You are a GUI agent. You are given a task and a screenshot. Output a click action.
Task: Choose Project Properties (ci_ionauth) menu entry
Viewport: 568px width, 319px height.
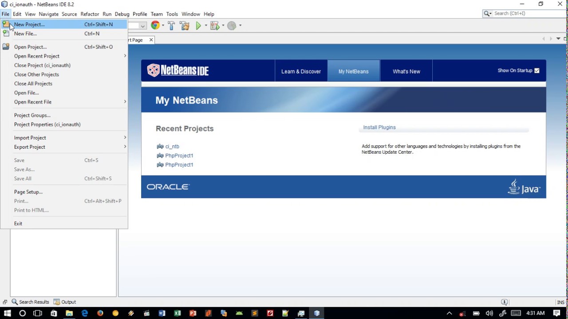[64, 124]
